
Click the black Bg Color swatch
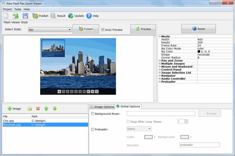click(x=199, y=52)
